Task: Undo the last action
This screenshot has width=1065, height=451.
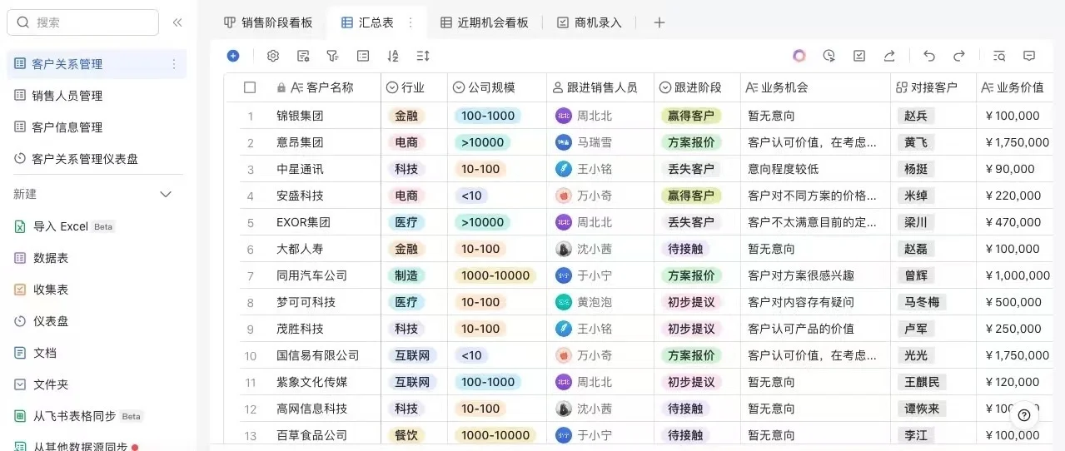Action: 929,56
